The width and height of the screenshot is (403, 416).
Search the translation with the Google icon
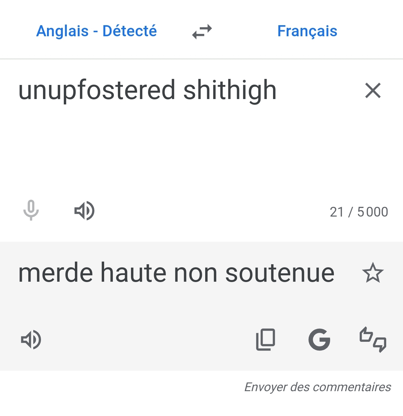[x=319, y=339]
